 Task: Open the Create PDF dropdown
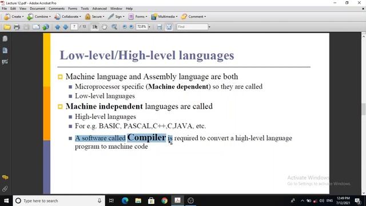(14, 17)
